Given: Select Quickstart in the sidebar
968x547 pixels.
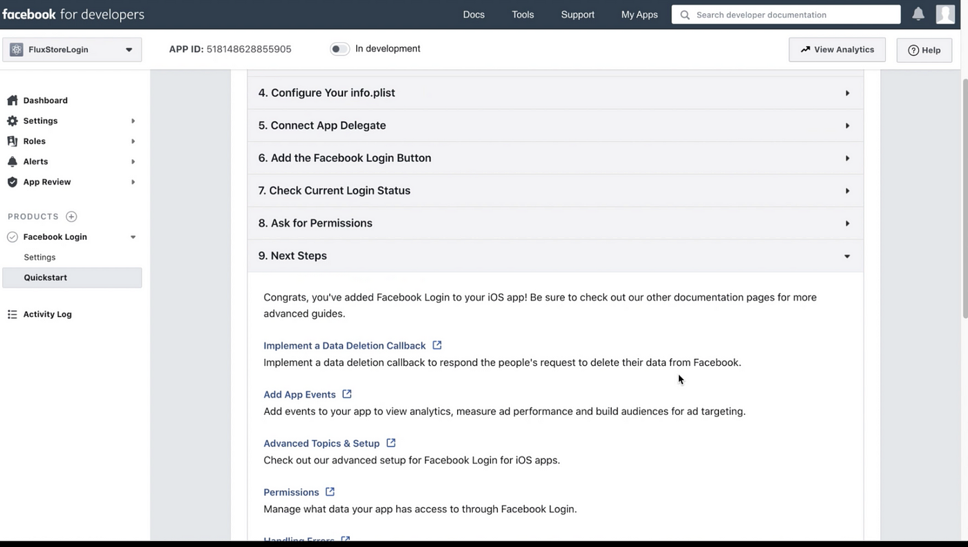Looking at the screenshot, I should pos(72,277).
